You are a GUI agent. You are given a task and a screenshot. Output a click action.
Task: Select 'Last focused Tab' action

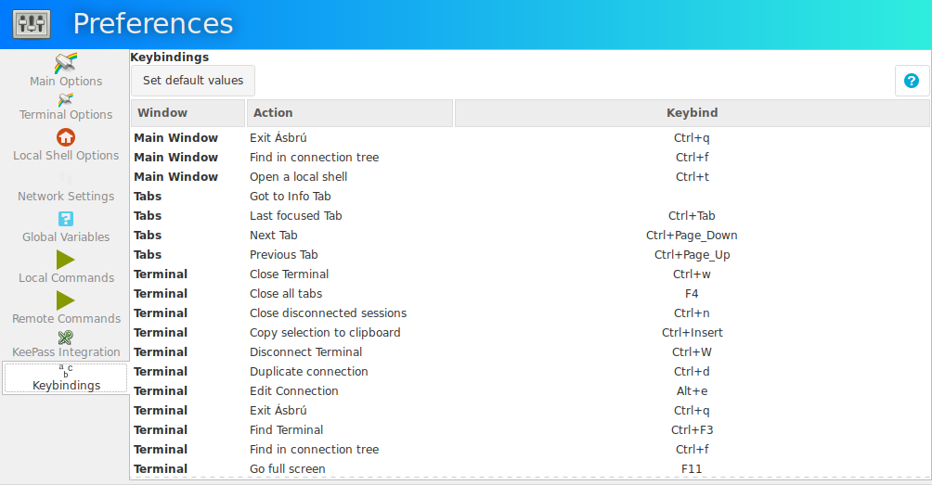(x=296, y=216)
